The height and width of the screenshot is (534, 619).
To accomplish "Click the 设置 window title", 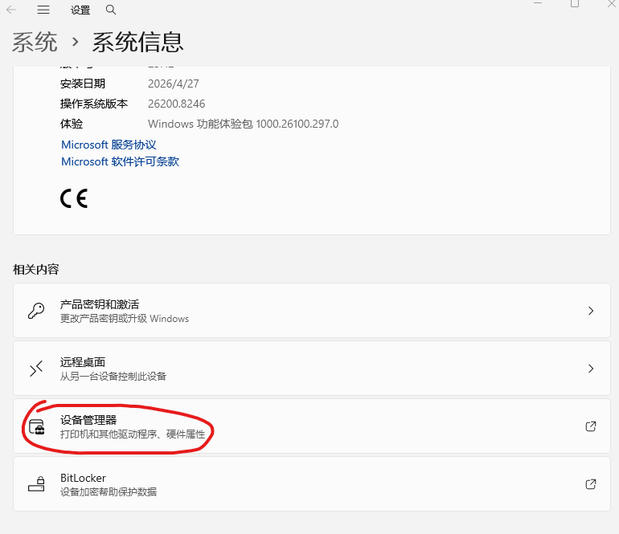I will coord(80,10).
